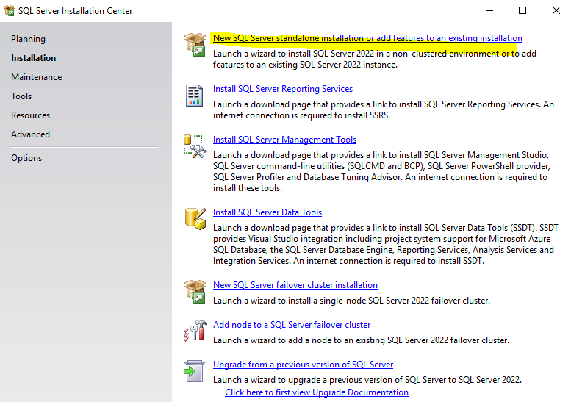Click the SQL Server Installation Center title icon
571x402 pixels.
[x=9, y=10]
